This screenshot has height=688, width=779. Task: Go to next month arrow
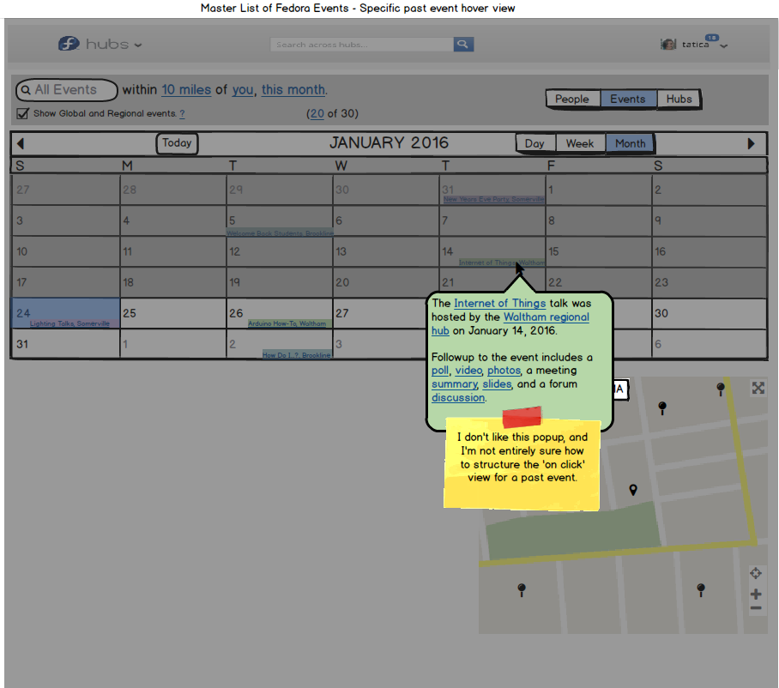(752, 143)
